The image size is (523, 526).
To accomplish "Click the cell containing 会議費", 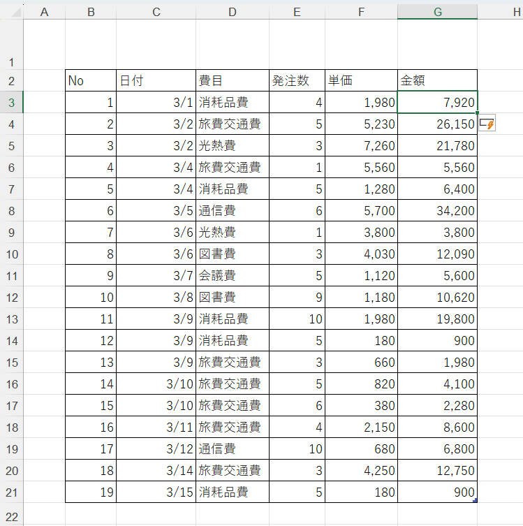I will pos(233,276).
